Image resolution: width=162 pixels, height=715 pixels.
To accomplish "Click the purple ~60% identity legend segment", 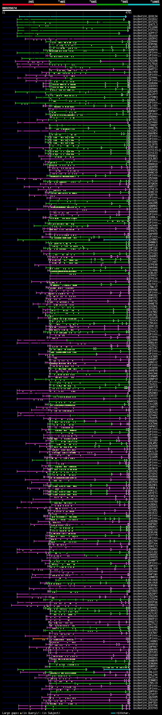I will (x=81, y=5).
